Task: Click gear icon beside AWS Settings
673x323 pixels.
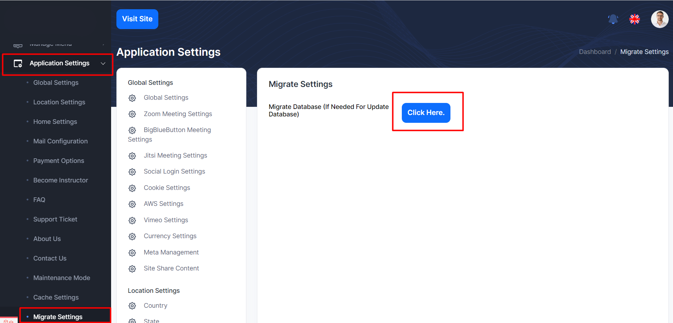Action: (x=132, y=204)
